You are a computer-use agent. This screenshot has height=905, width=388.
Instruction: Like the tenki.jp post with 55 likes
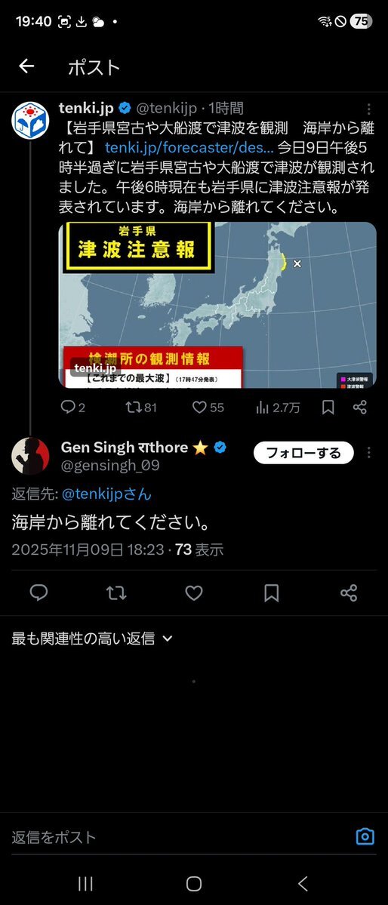pos(208,408)
